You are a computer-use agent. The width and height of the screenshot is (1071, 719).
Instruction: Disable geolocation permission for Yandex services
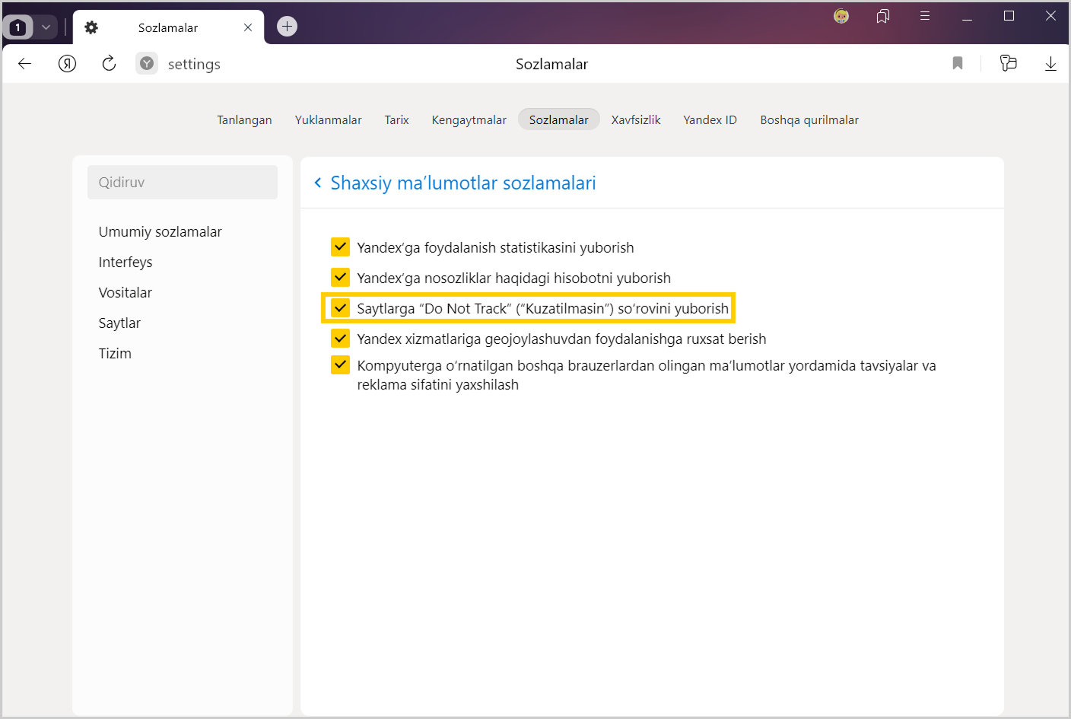coord(341,339)
